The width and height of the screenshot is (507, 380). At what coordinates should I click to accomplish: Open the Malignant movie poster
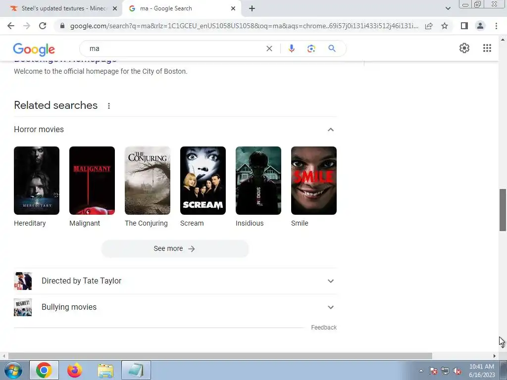point(92,181)
